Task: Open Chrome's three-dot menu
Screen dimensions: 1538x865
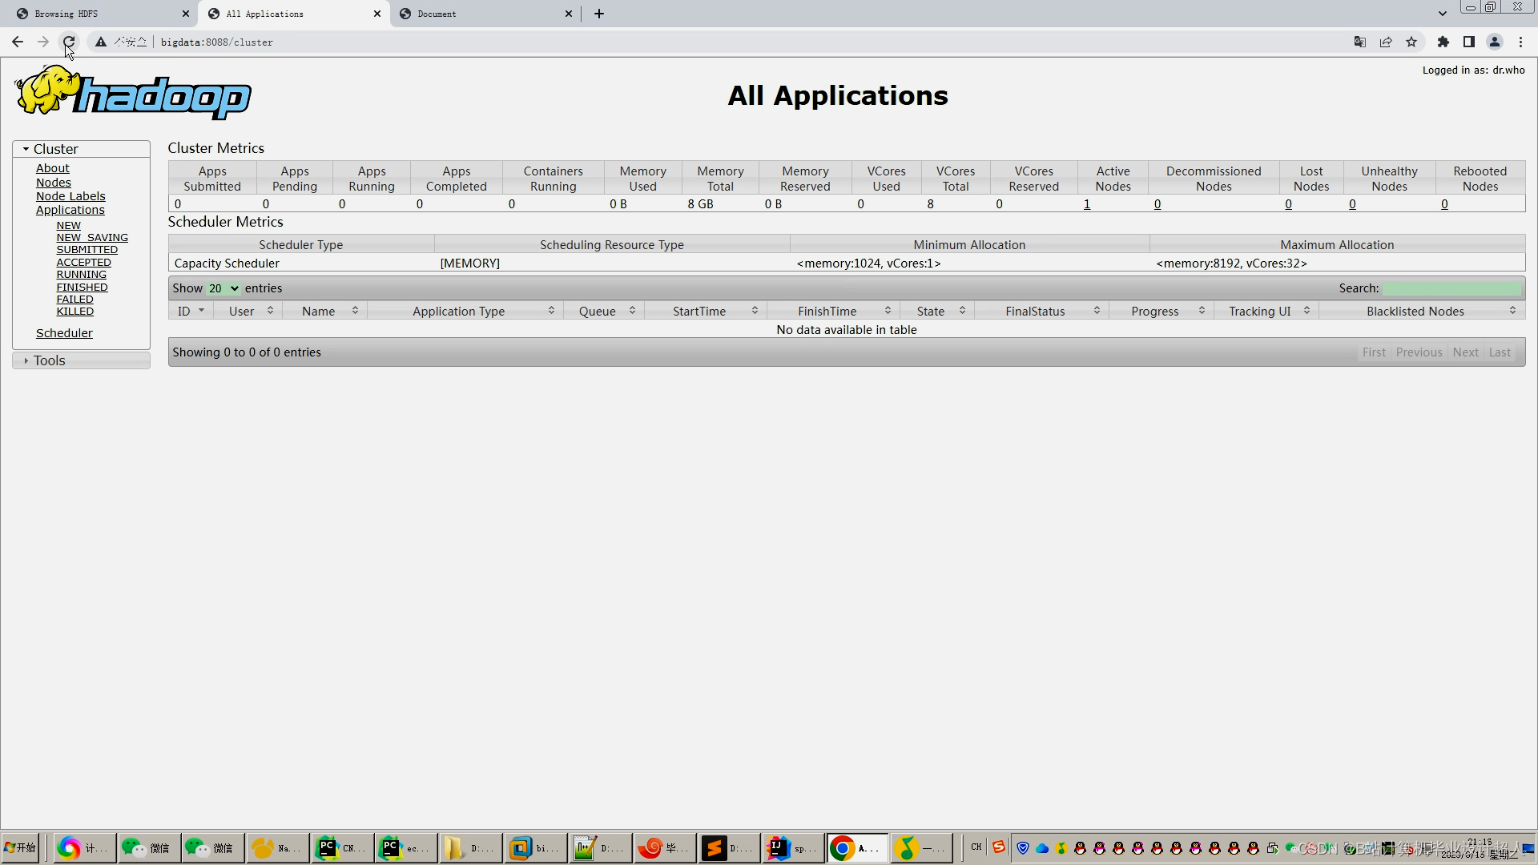Action: (1520, 42)
